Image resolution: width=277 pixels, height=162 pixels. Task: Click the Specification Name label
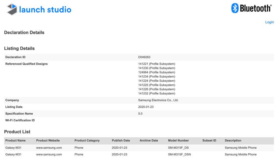pos(19,114)
